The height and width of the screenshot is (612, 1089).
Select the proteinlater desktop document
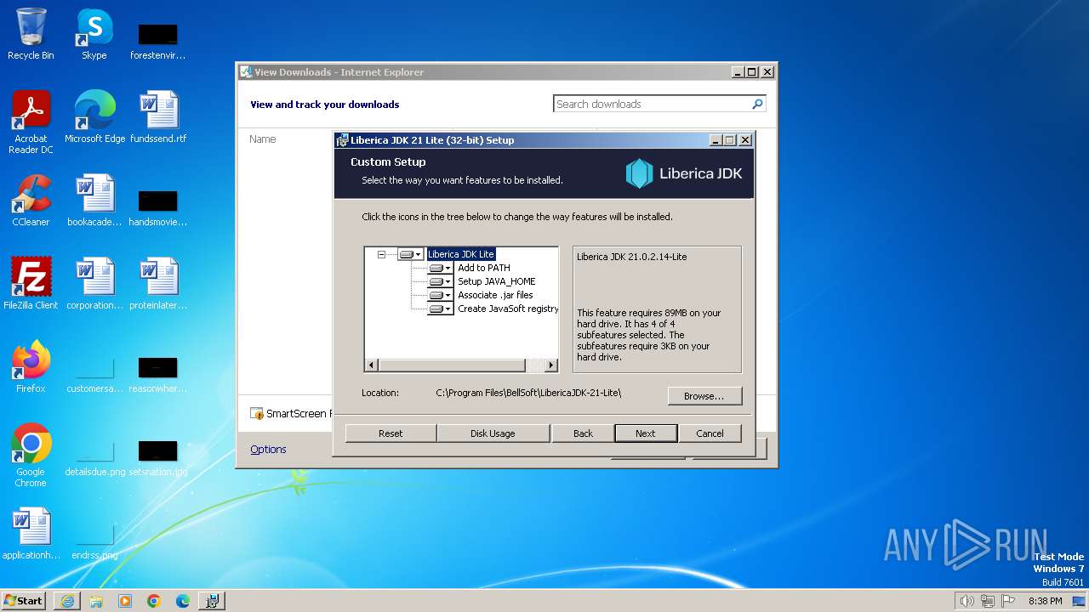158,284
